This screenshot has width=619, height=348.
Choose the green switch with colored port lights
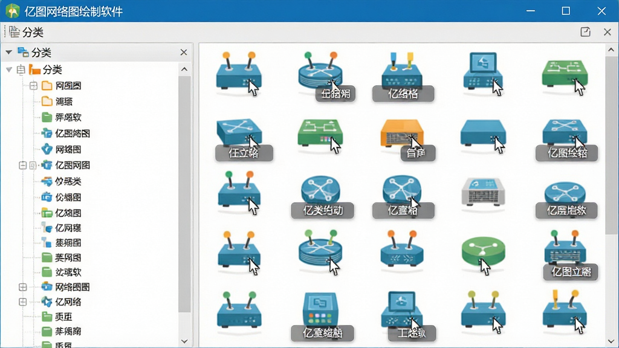[x=320, y=134]
